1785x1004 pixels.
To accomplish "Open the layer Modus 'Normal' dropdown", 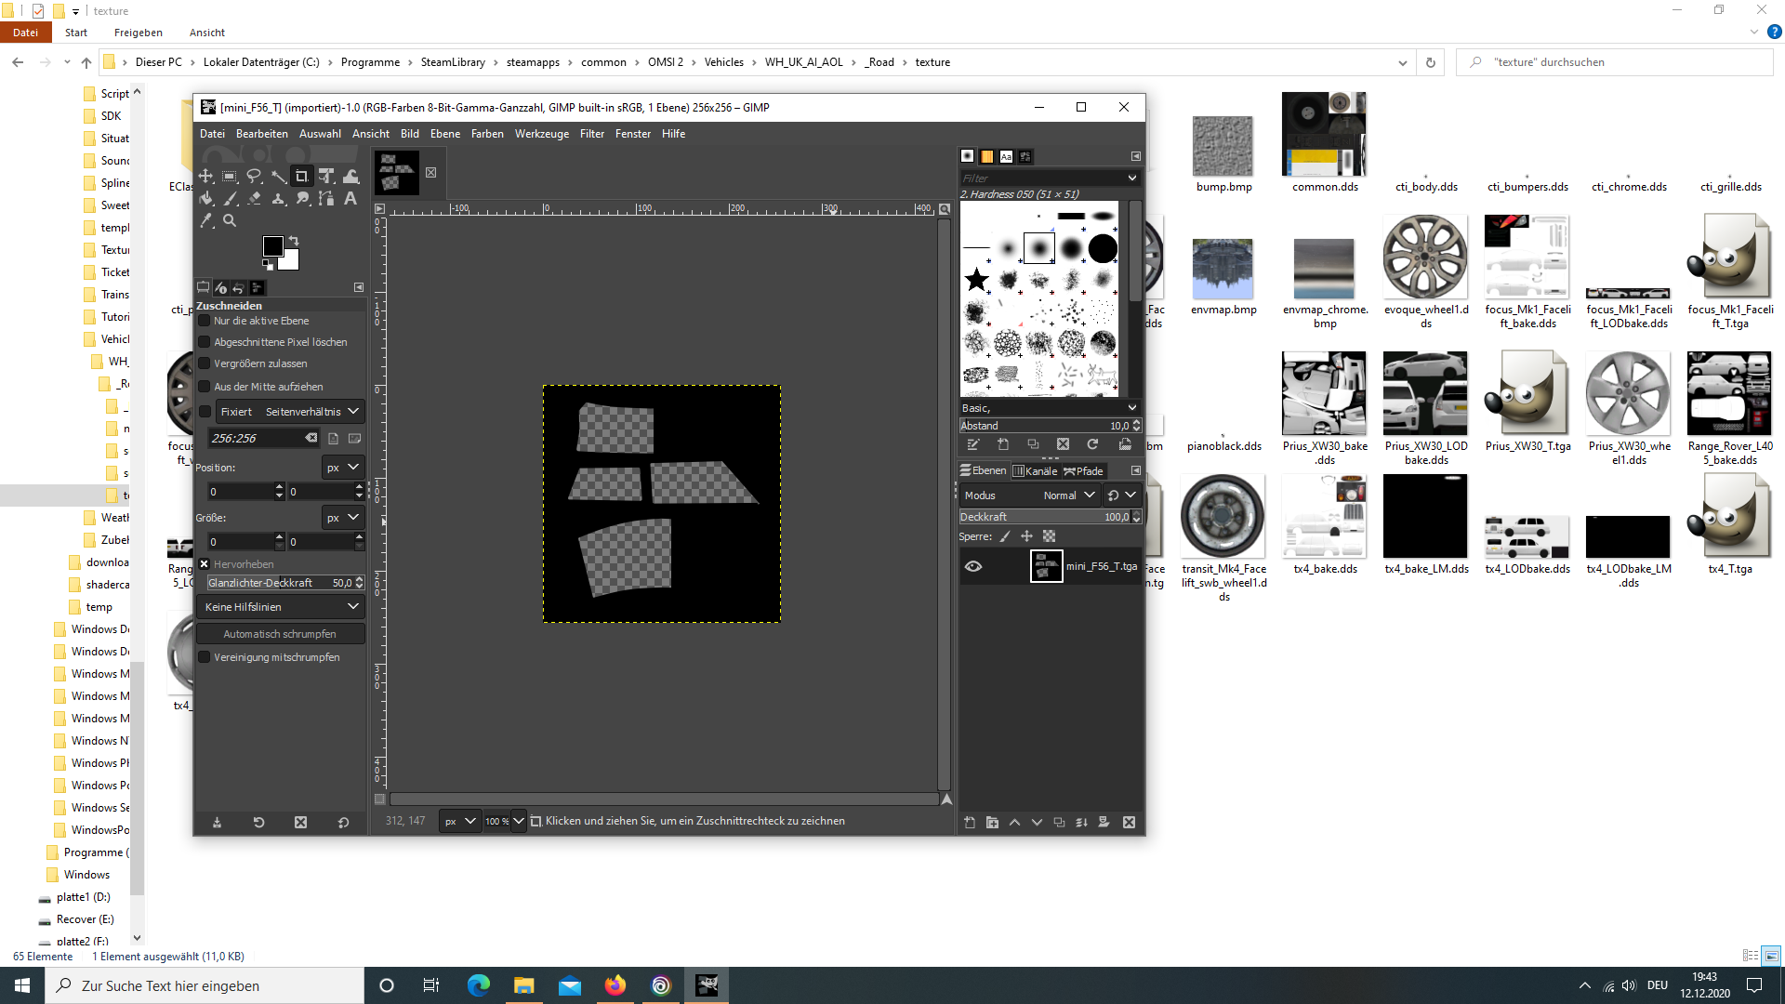I will (x=1069, y=495).
